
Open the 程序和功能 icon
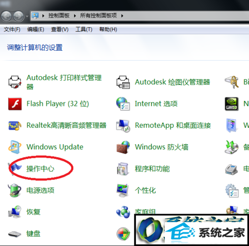tap(123, 169)
